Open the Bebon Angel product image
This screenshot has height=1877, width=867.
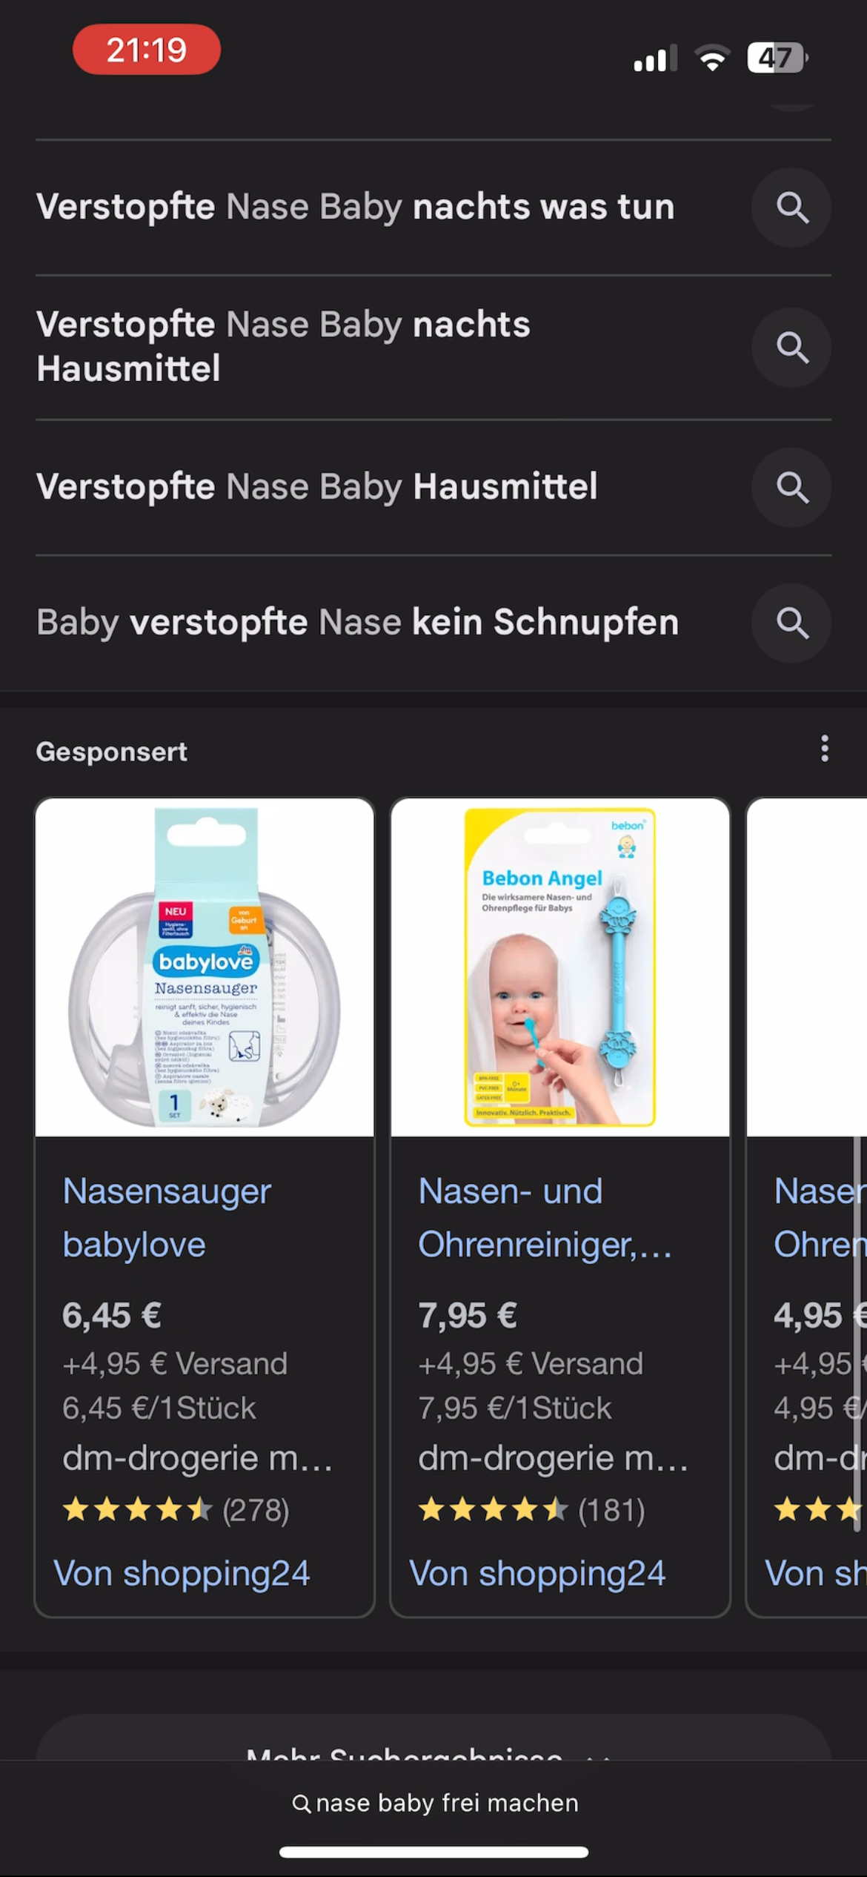click(x=560, y=967)
